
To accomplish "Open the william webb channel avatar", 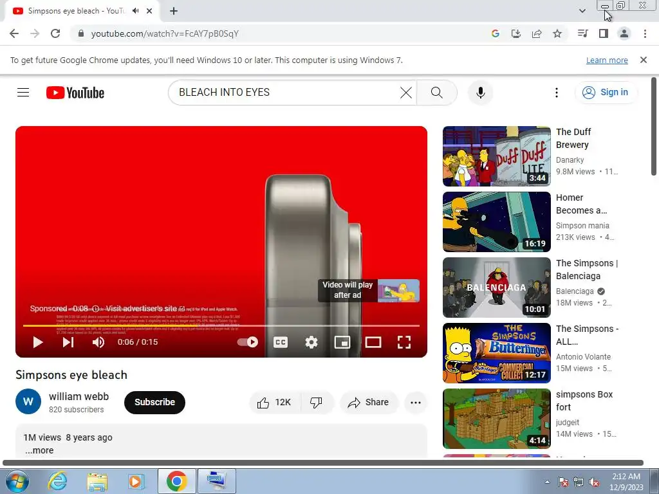I will [x=28, y=401].
